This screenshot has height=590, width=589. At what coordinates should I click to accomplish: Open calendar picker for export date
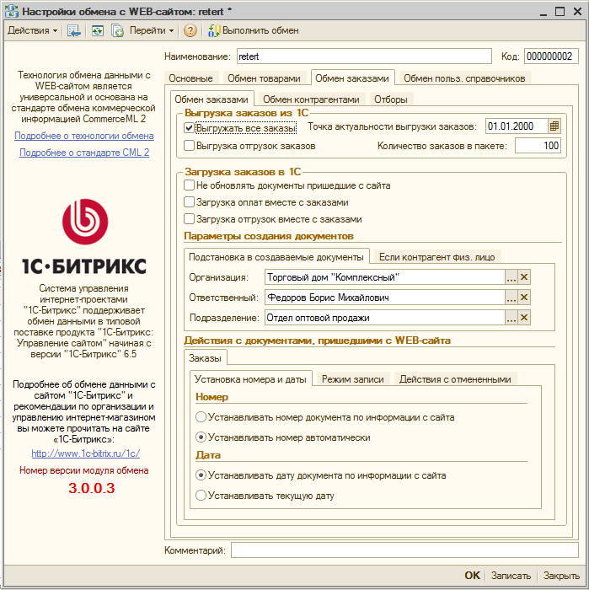click(554, 126)
